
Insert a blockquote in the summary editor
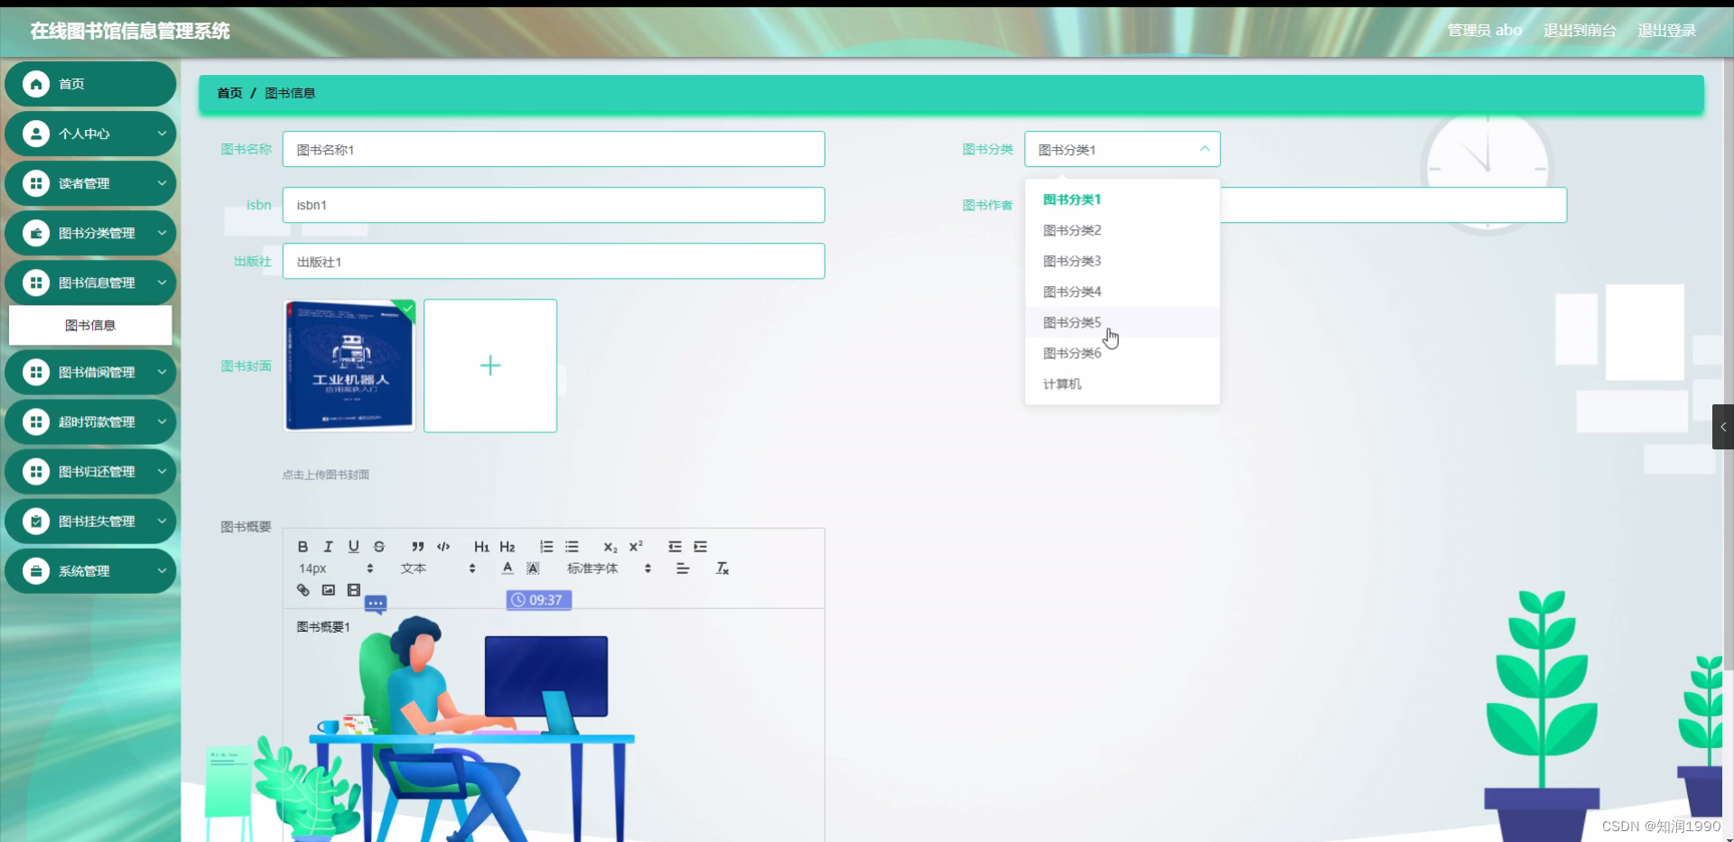coord(417,546)
